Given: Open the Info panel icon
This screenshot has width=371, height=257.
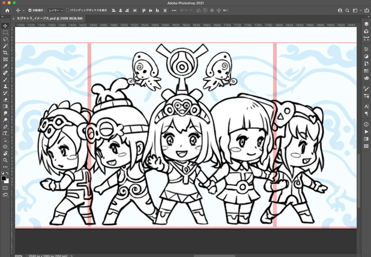Looking at the screenshot, I should [x=366, y=124].
